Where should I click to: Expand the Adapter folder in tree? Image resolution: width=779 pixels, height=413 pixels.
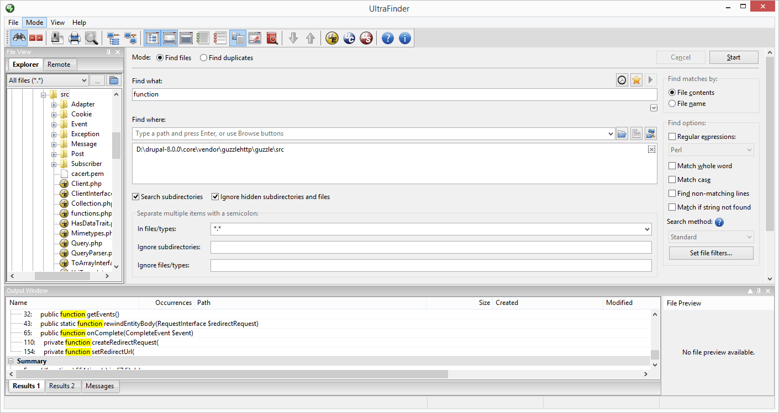[x=54, y=104]
